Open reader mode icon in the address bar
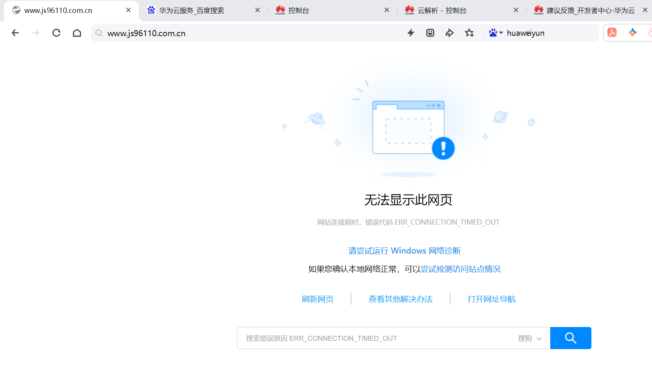Viewport: 652px width, 375px height. 430,33
